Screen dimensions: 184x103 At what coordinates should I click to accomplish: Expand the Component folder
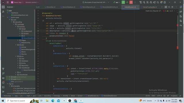pos(20,31)
